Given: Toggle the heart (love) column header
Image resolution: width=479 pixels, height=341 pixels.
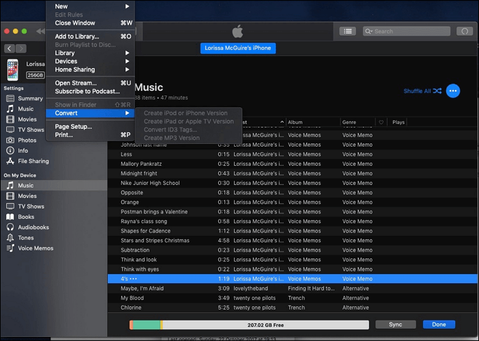Looking at the screenshot, I should (381, 122).
